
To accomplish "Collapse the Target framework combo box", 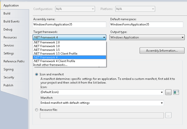I will [69, 37].
